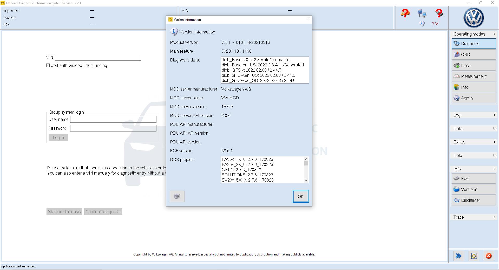499x270 pixels.
Task: Click the red question mark help icon
Action: 439,13
